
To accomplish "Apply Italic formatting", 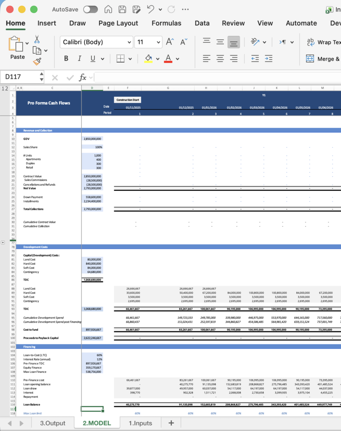I will (79, 59).
